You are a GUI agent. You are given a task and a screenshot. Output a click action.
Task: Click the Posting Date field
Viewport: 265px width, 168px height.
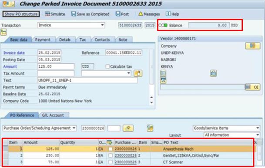tap(49, 59)
